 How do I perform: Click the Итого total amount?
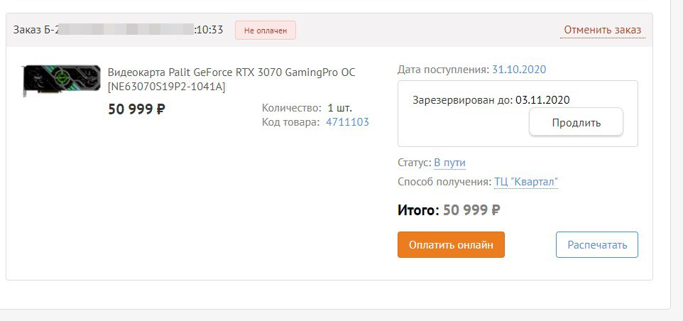pos(471,210)
